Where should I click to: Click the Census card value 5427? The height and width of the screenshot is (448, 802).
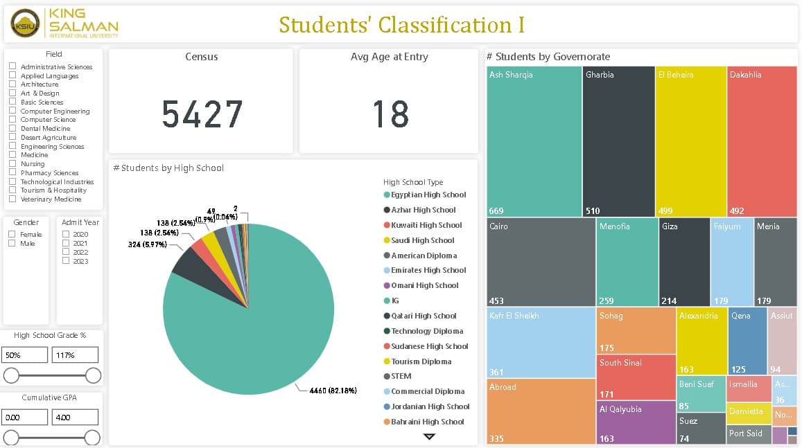pos(202,114)
